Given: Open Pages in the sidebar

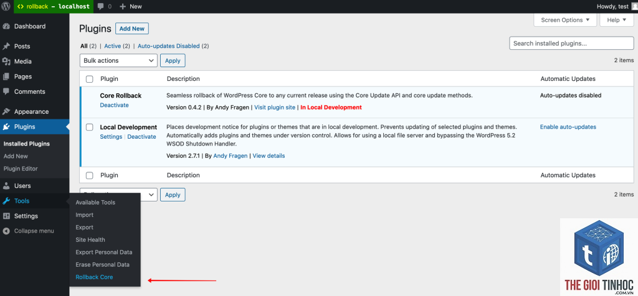Looking at the screenshot, I should tap(23, 76).
